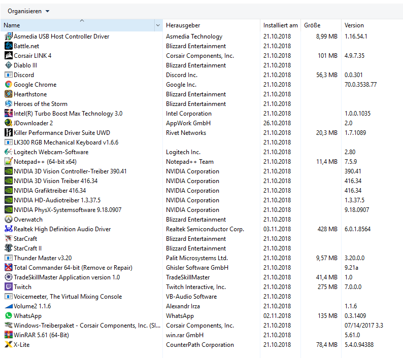Viewport: 403px width, 358px height.
Task: Click the Hearthstone icon
Action: coord(9,94)
